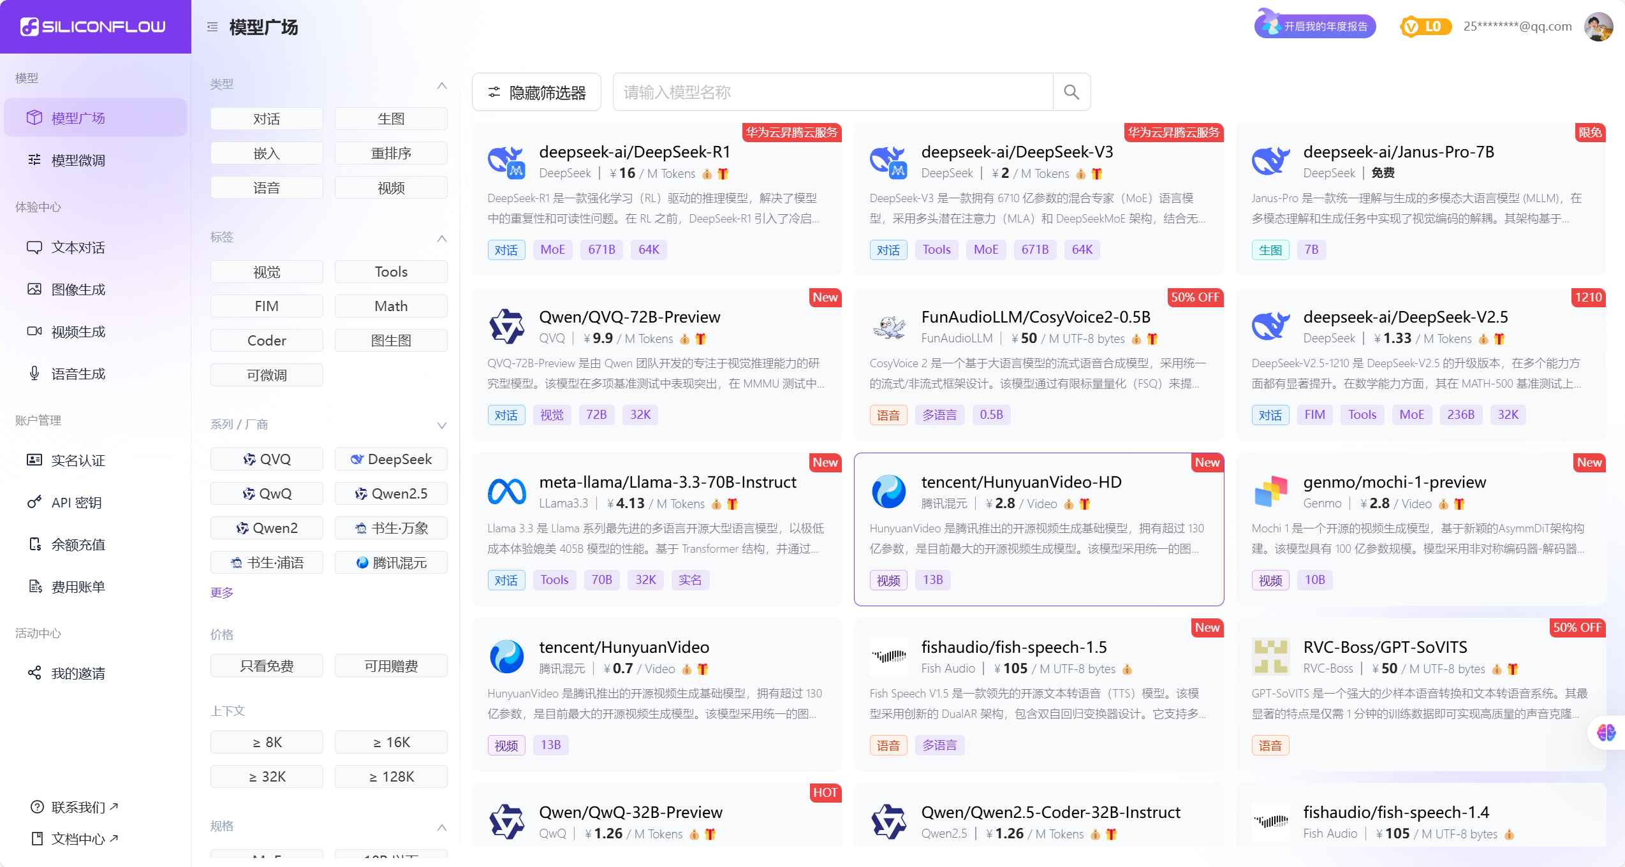
Task: Collapse sidebar with the menu fold icon
Action: [212, 27]
